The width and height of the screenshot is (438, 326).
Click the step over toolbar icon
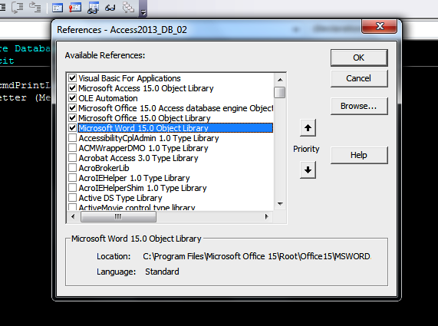click(x=18, y=7)
